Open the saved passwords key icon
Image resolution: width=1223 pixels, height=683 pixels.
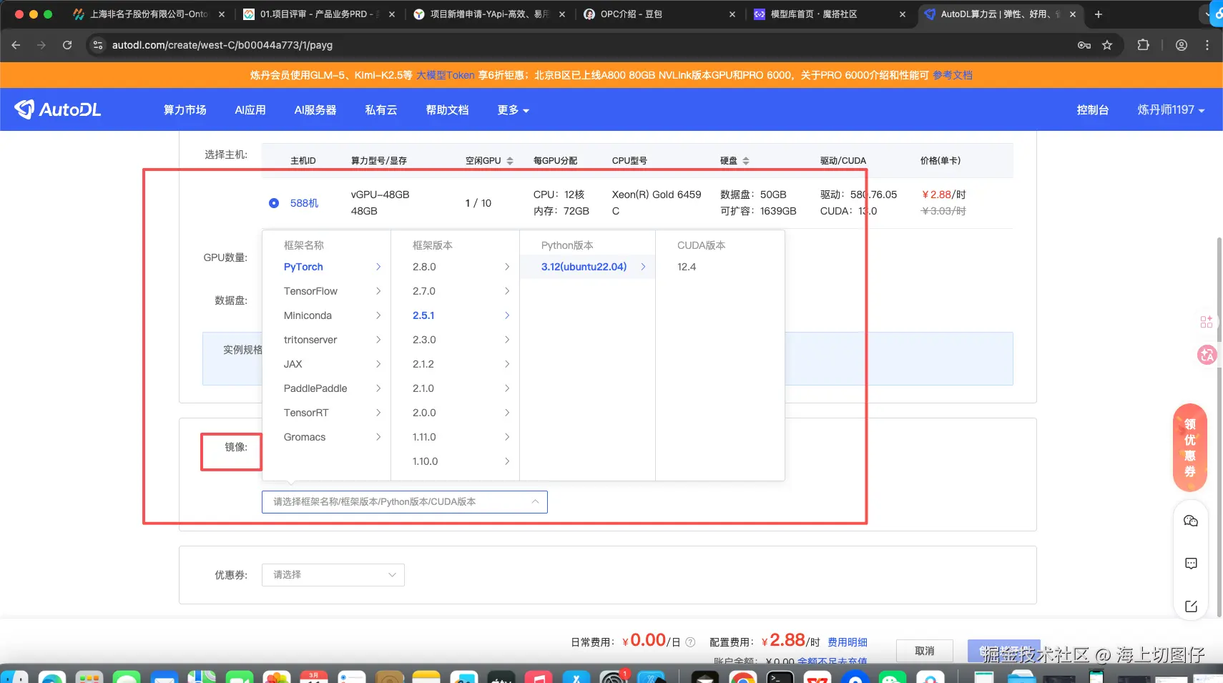pyautogui.click(x=1084, y=45)
